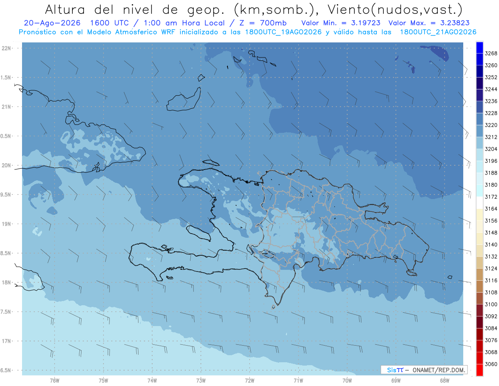Click the "SisTT - ONAMET/REP.DOM." credit label
Image resolution: width=499 pixels, height=386 pixels.
(x=424, y=370)
